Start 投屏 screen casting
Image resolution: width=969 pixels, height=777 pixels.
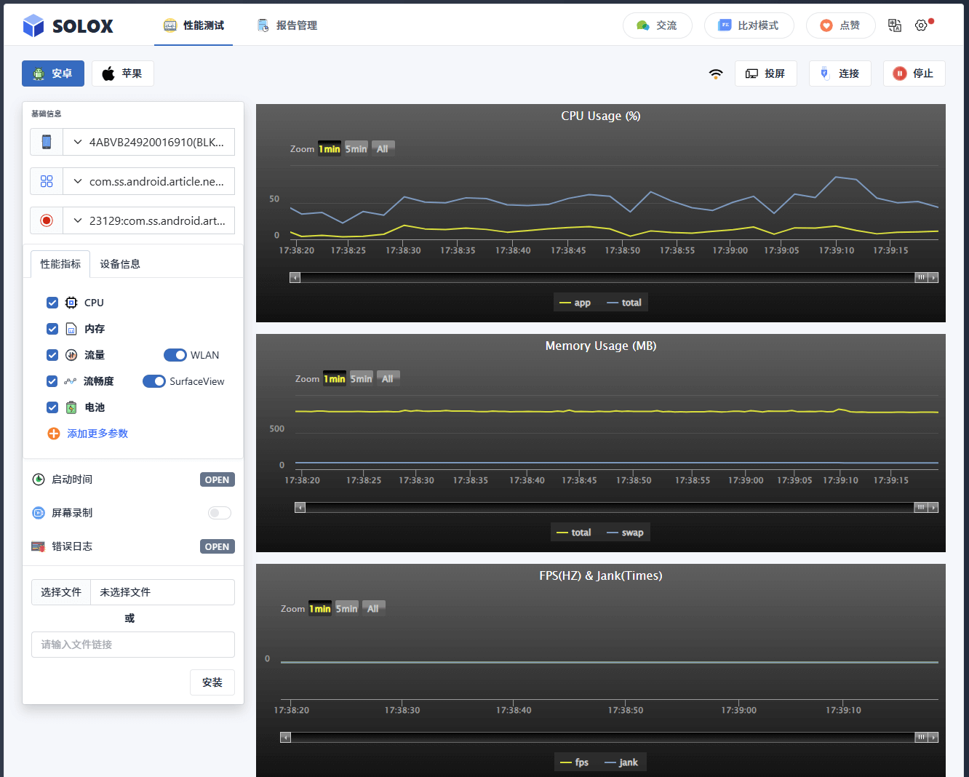(766, 73)
